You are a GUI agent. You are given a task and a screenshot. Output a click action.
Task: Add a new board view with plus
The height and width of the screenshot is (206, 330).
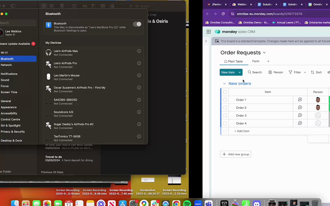(x=268, y=62)
